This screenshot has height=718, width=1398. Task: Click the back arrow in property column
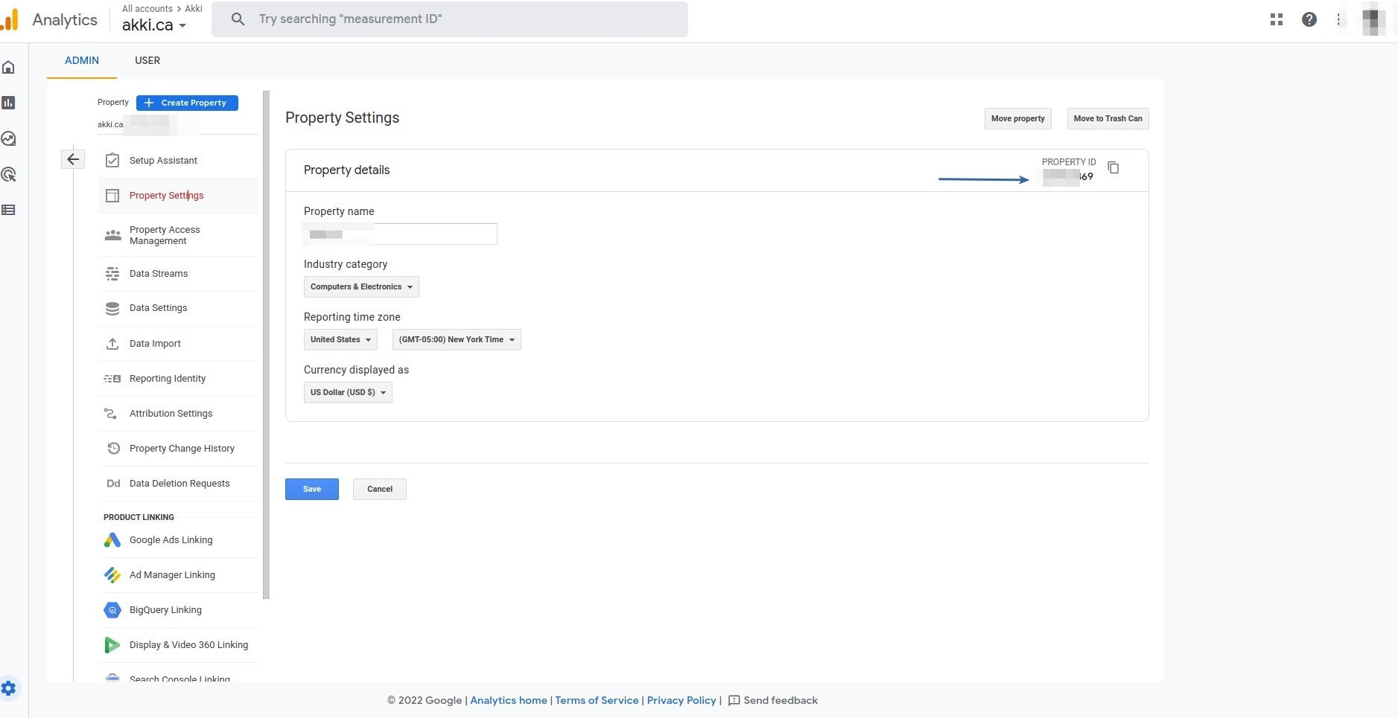[x=73, y=159]
